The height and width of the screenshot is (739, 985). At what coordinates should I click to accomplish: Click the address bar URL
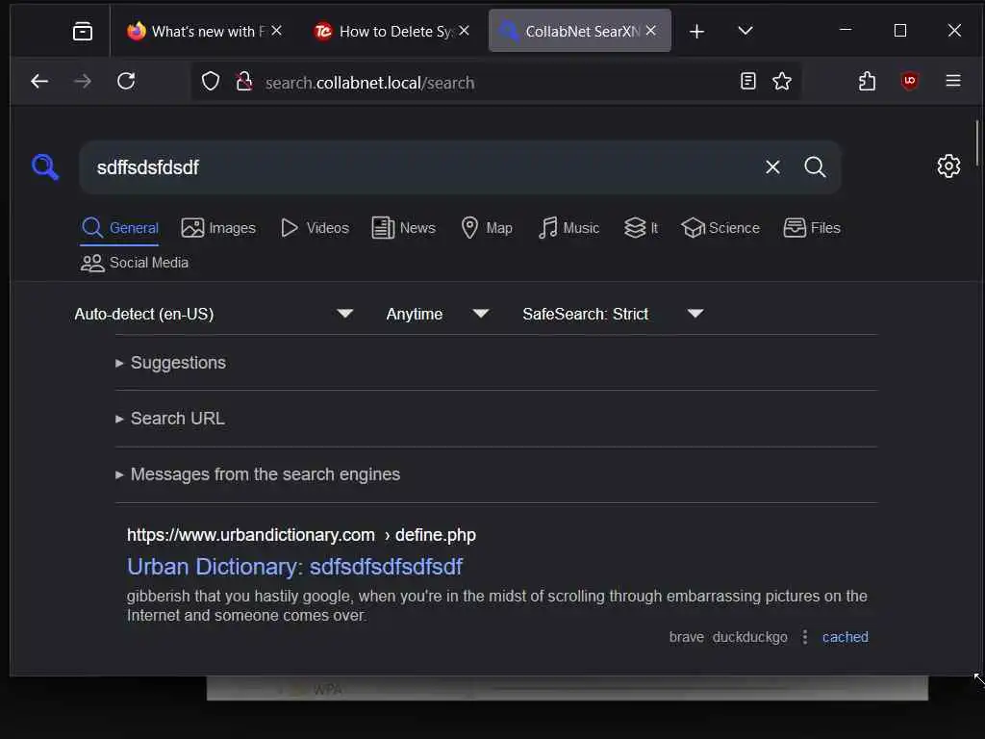click(x=370, y=83)
